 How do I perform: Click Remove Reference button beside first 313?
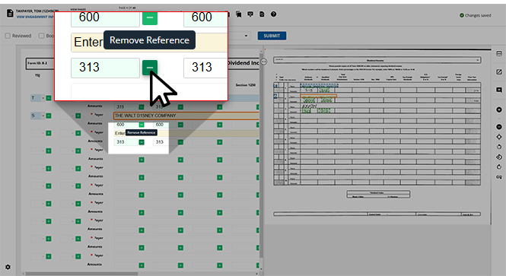pyautogui.click(x=142, y=142)
